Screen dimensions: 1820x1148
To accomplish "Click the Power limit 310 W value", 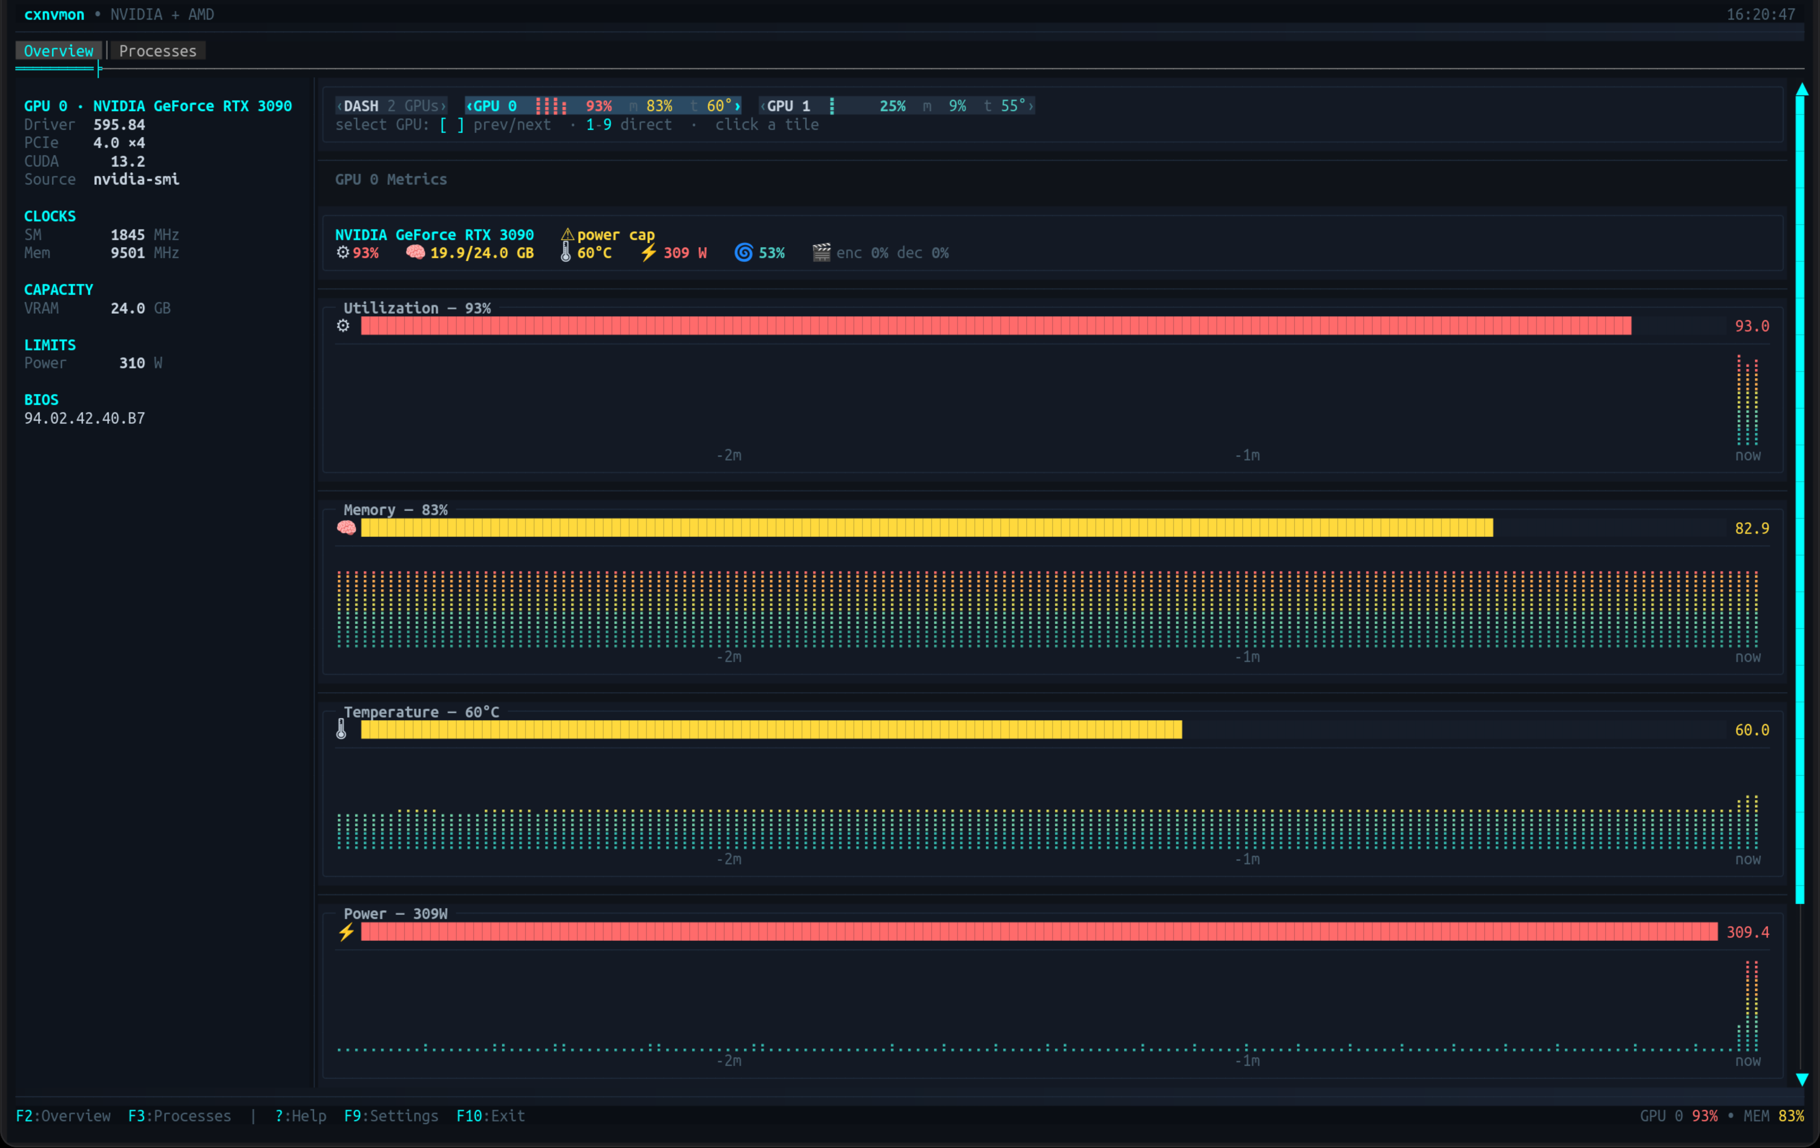I will (140, 363).
